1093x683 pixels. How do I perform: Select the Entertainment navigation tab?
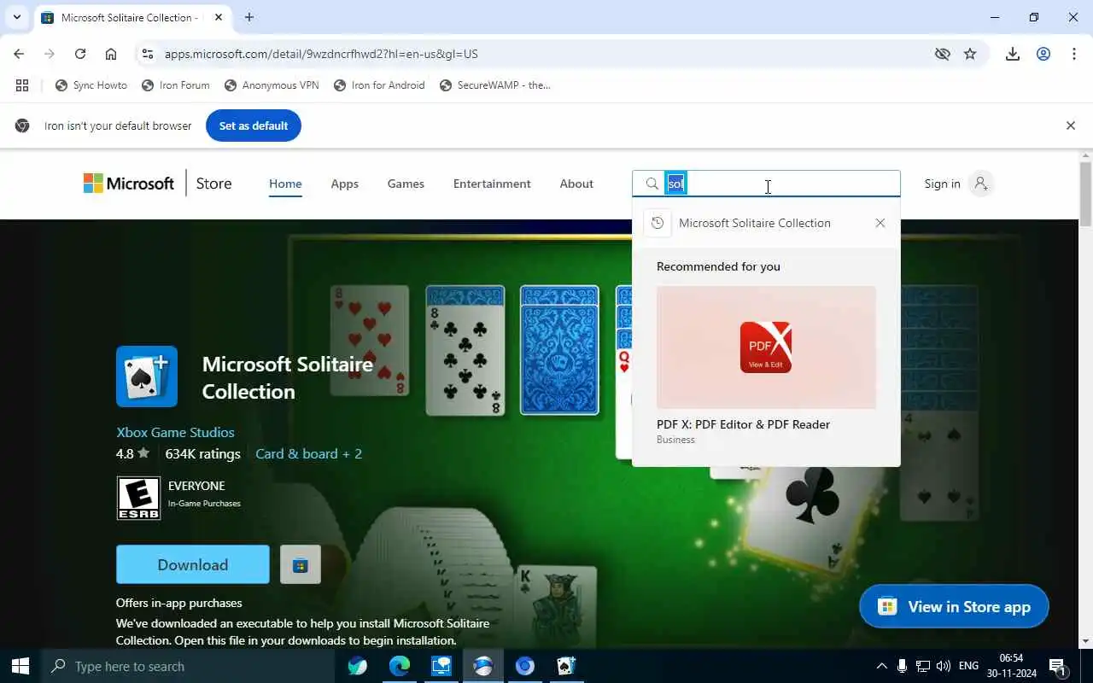492,184
